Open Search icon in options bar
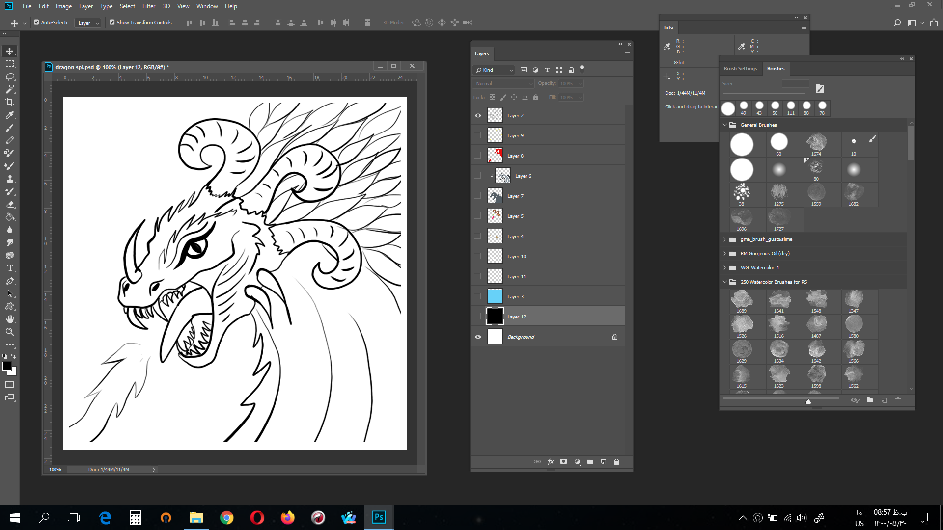This screenshot has width=943, height=530. point(897,23)
